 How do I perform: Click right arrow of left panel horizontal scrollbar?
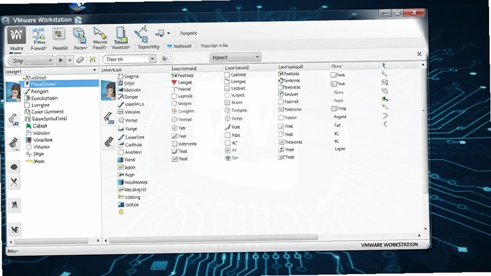[98, 240]
